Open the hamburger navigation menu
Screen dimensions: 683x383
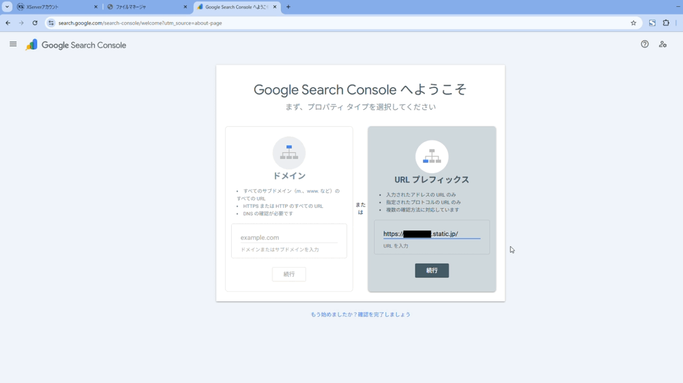pyautogui.click(x=13, y=45)
